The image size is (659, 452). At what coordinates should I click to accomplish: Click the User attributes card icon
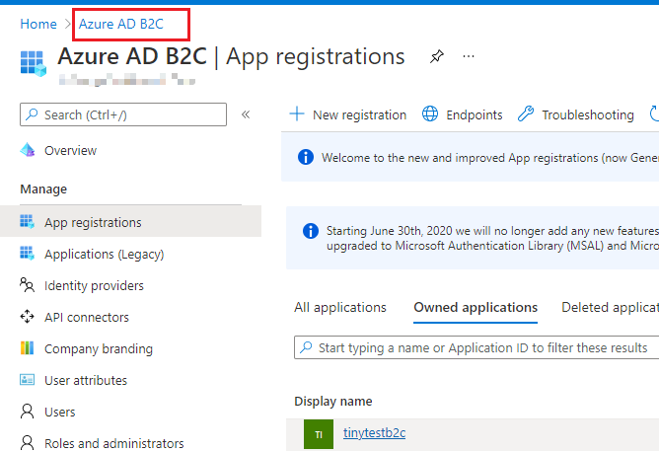pos(28,380)
